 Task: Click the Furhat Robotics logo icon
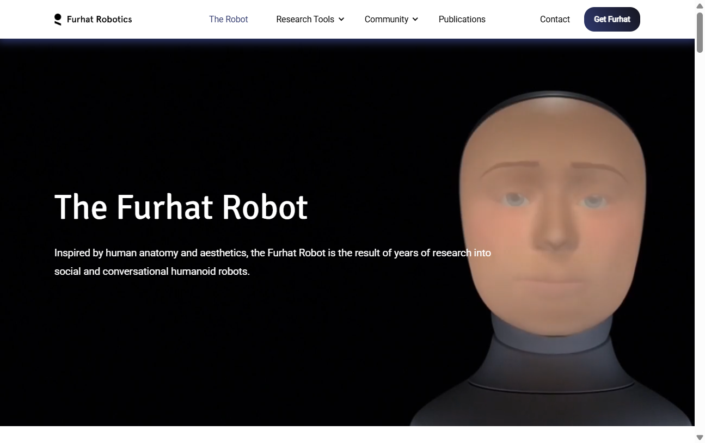pos(58,19)
